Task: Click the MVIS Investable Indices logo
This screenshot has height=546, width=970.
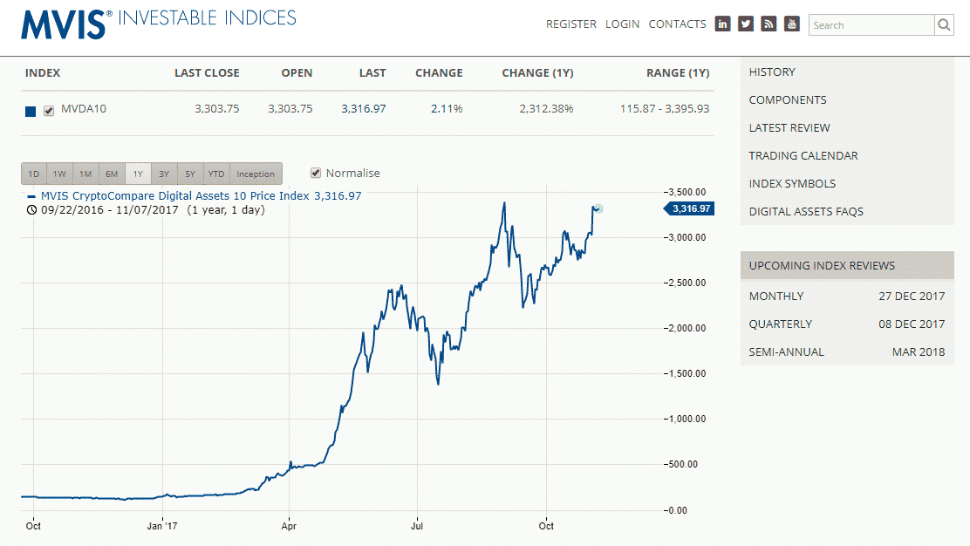Action: pos(158,24)
